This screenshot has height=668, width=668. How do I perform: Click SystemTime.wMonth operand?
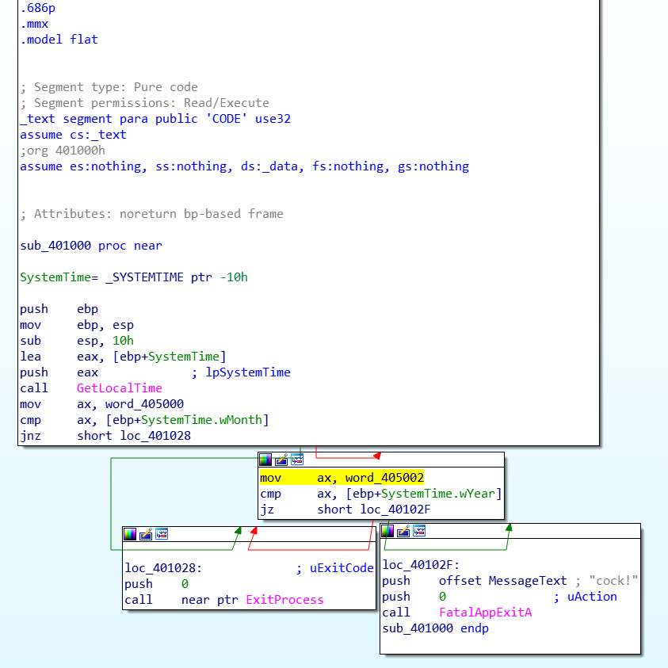point(201,420)
